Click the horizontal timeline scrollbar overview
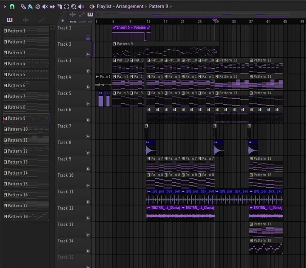 click(196, 14)
